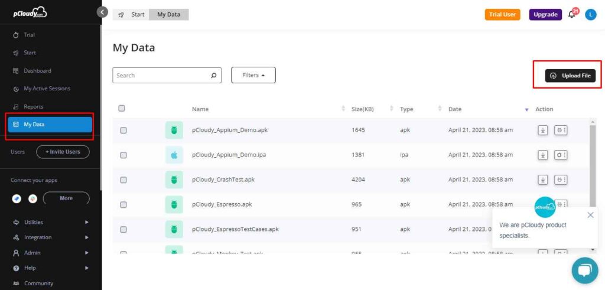Screen dimensions: 605x290
Task: Sort by Date using its arrow
Action: click(x=526, y=109)
